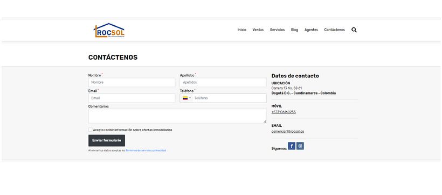Focus the Email input field
The height and width of the screenshot is (195, 442).
132,98
